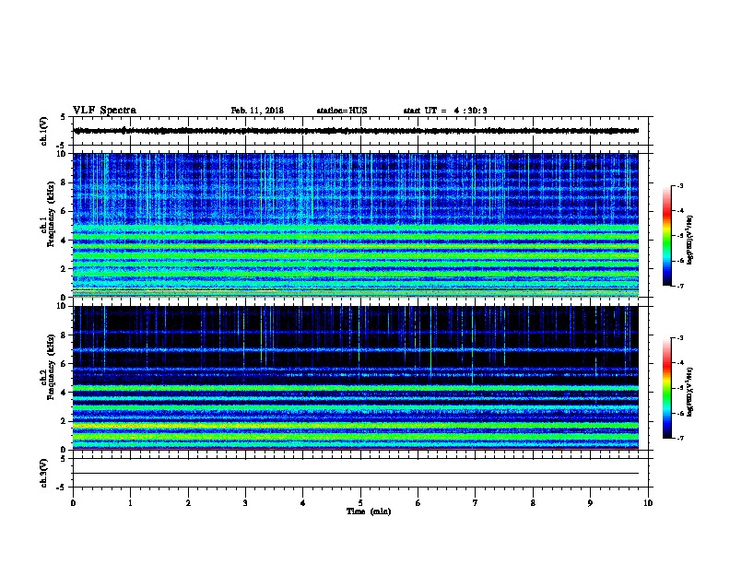Click time axis tick label "10"

coord(648,503)
